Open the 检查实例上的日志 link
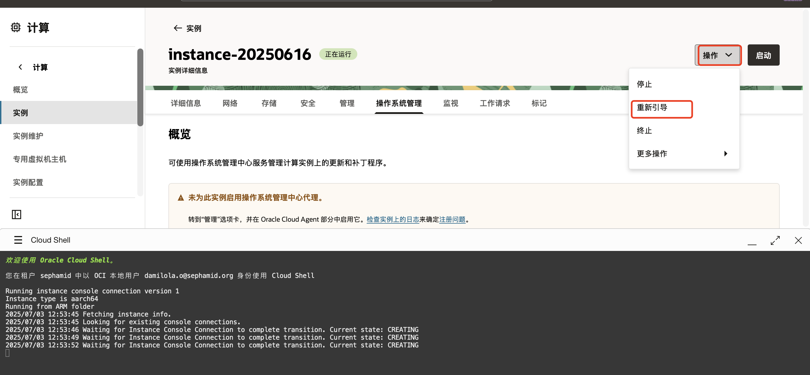Image resolution: width=810 pixels, height=375 pixels. click(393, 219)
